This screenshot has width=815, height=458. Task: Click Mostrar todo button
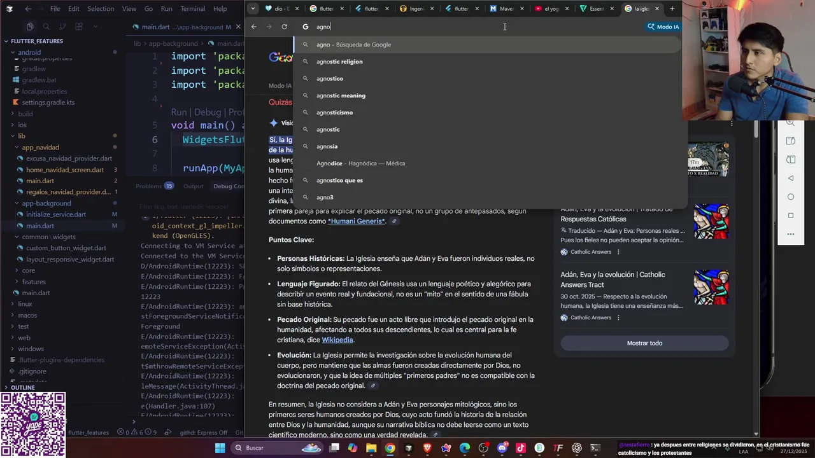coord(644,343)
